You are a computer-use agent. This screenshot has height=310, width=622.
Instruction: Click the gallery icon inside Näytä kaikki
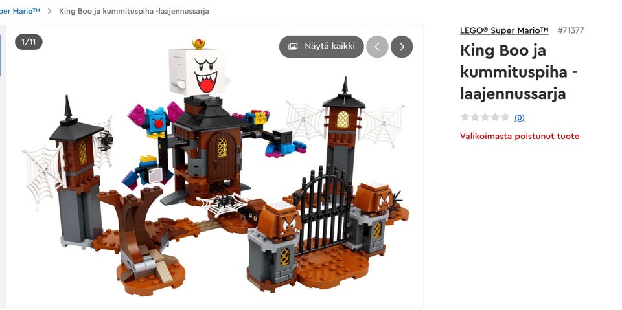click(x=293, y=47)
